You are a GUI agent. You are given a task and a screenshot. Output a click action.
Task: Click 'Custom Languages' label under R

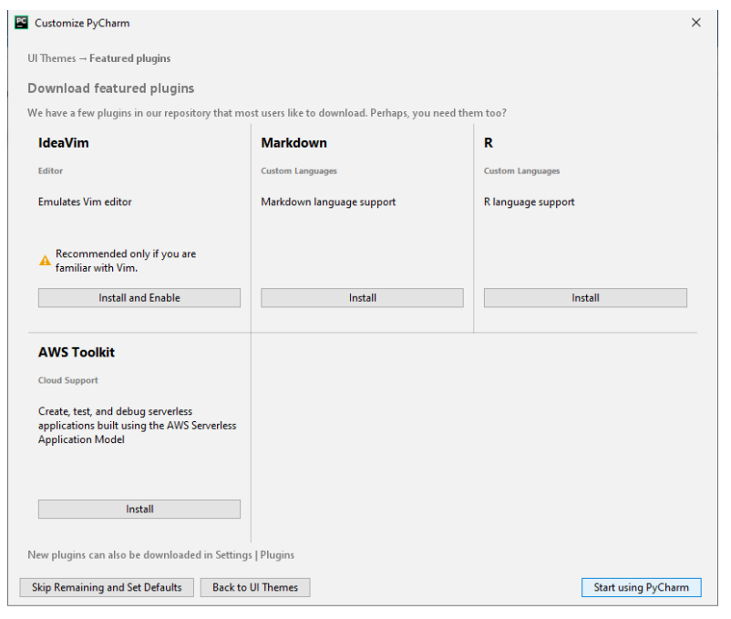pyautogui.click(x=521, y=170)
